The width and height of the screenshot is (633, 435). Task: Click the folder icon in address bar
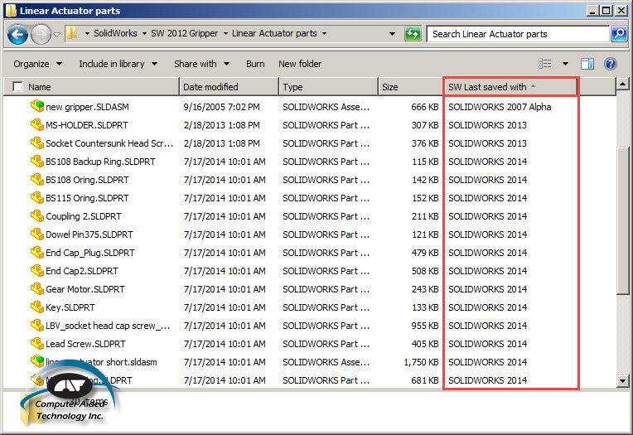point(71,33)
